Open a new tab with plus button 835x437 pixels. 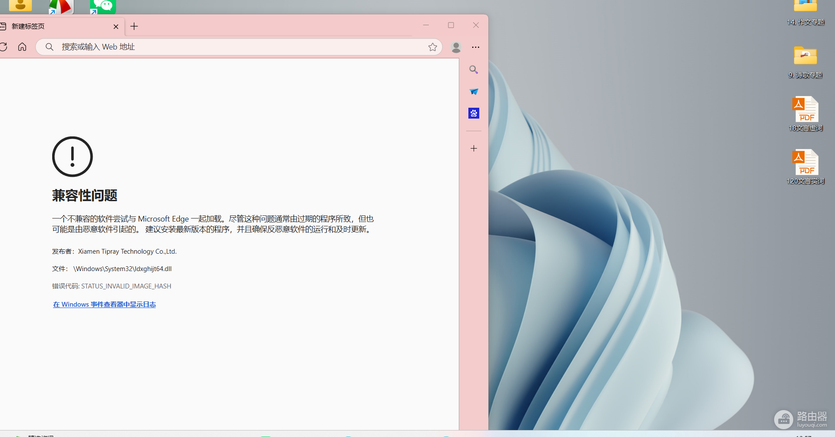click(x=134, y=26)
